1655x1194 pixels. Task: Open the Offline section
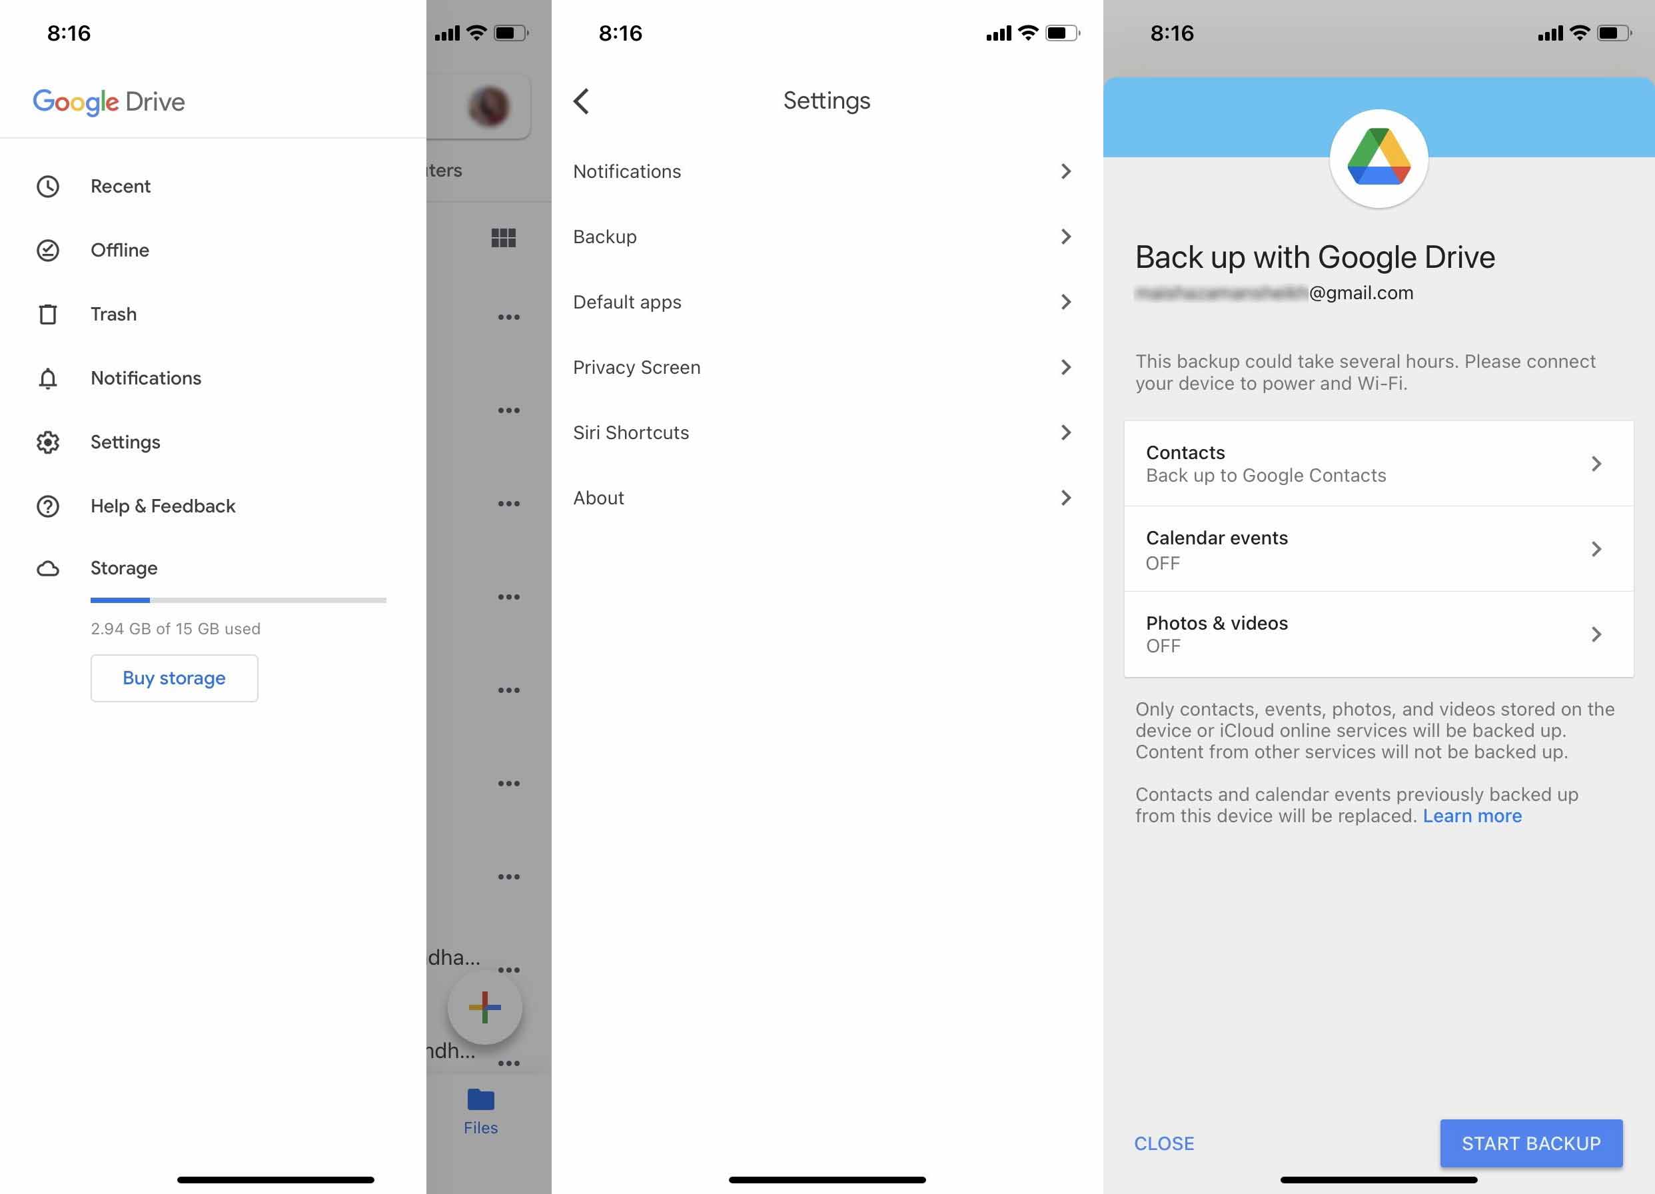(119, 249)
